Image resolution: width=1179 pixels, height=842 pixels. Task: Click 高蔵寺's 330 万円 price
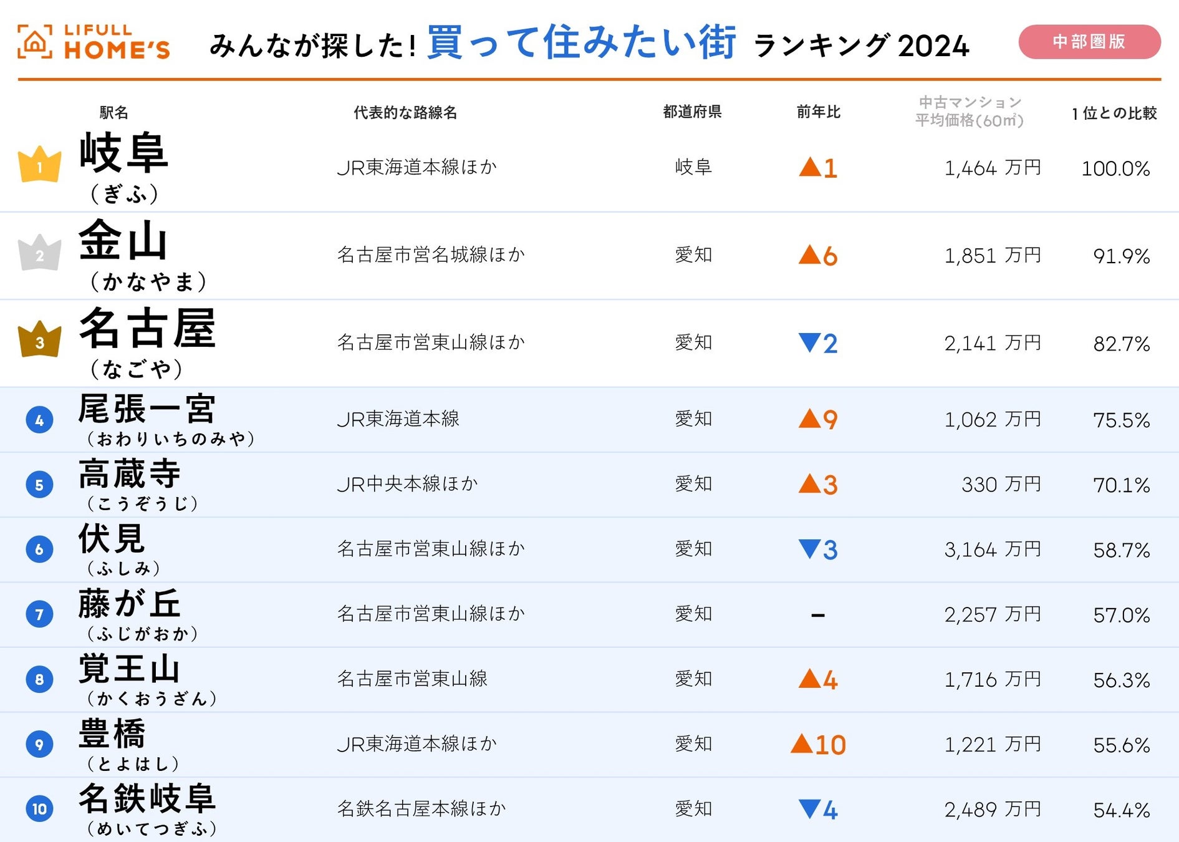pyautogui.click(x=1001, y=484)
